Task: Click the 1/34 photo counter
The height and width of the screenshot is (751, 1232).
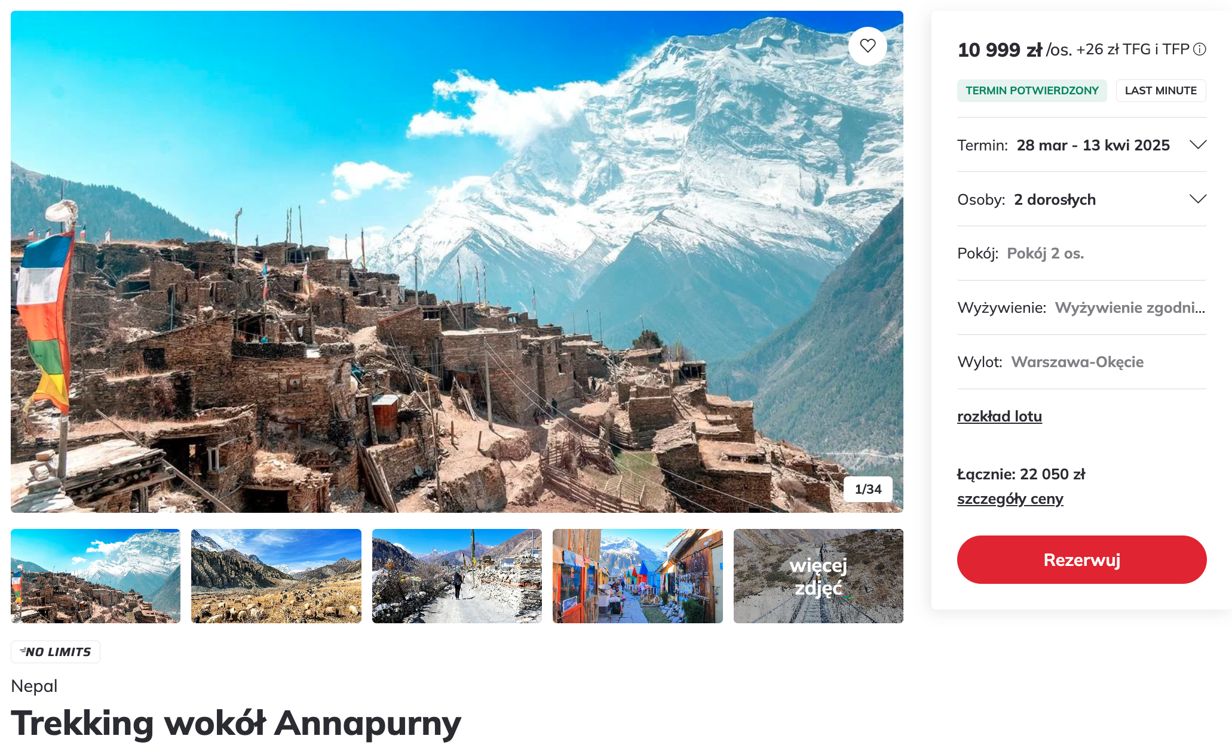Action: (868, 489)
